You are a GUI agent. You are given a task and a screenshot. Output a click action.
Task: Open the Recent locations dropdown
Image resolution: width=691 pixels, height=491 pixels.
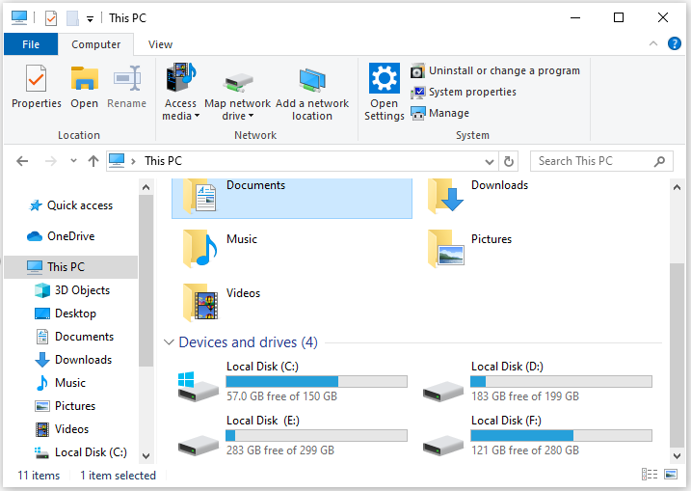click(x=73, y=160)
